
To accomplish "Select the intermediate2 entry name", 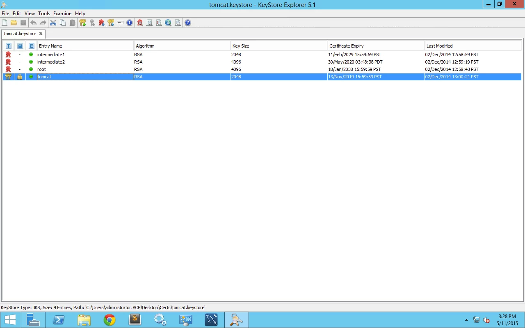I will point(51,62).
